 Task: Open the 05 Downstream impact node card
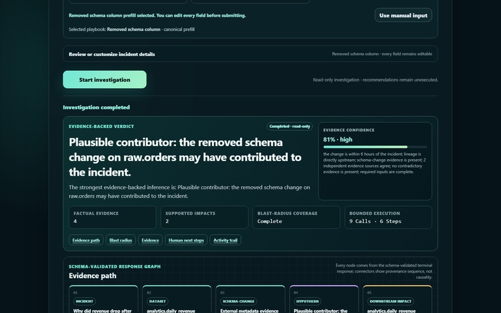(397, 299)
